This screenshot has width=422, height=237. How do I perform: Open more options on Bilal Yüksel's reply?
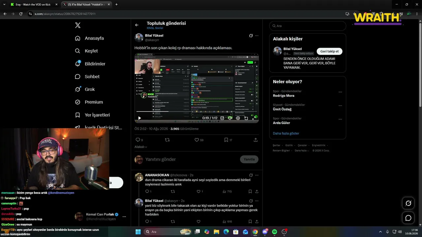(x=257, y=201)
